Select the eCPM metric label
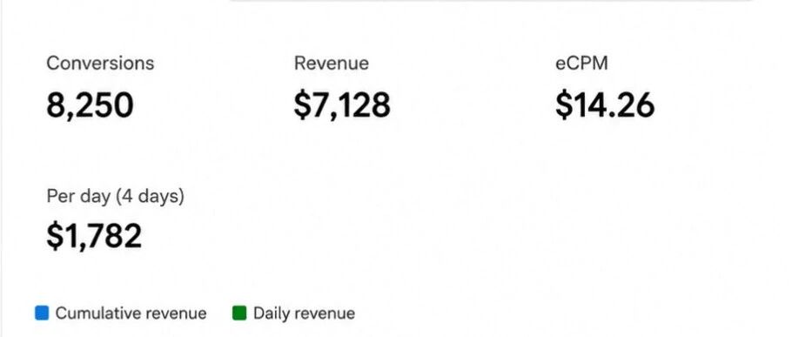The height and width of the screenshot is (337, 792). click(x=581, y=64)
